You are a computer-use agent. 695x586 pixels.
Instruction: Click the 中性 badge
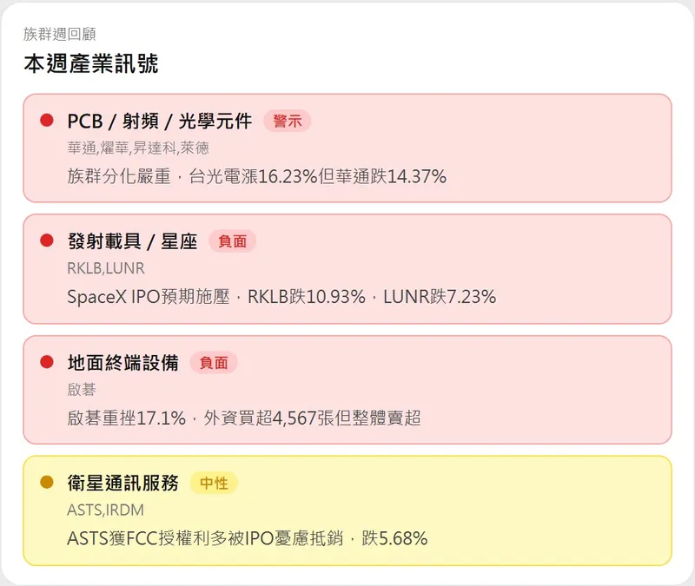(x=213, y=483)
